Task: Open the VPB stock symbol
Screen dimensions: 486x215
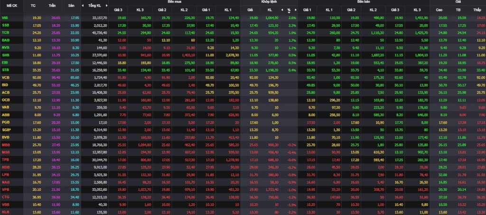Action: 5,189
